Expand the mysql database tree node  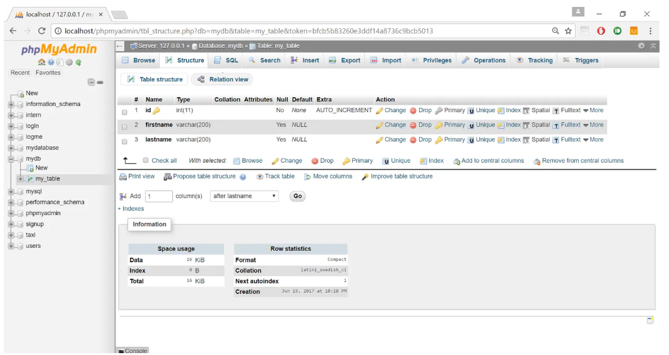click(11, 192)
